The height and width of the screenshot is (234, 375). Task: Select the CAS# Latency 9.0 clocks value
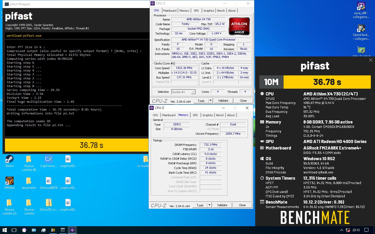[x=211, y=154]
